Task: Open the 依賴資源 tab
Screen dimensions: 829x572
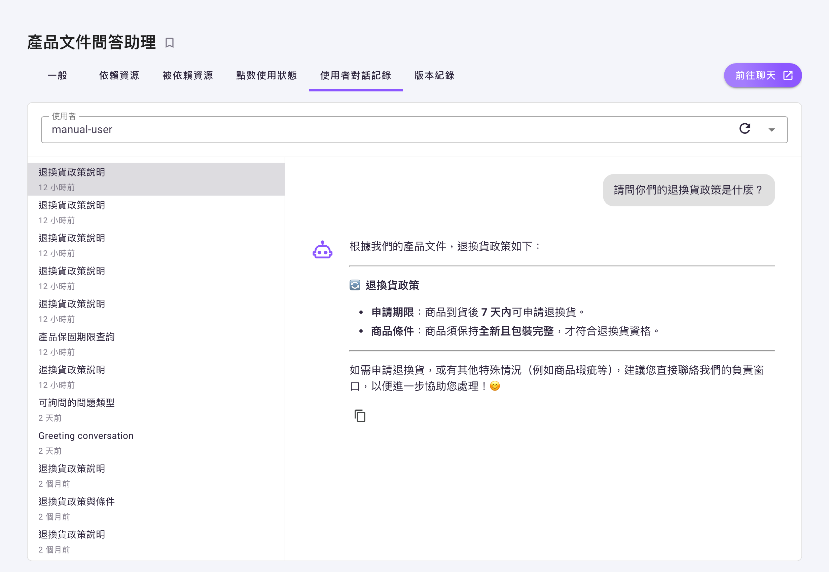Action: point(119,76)
